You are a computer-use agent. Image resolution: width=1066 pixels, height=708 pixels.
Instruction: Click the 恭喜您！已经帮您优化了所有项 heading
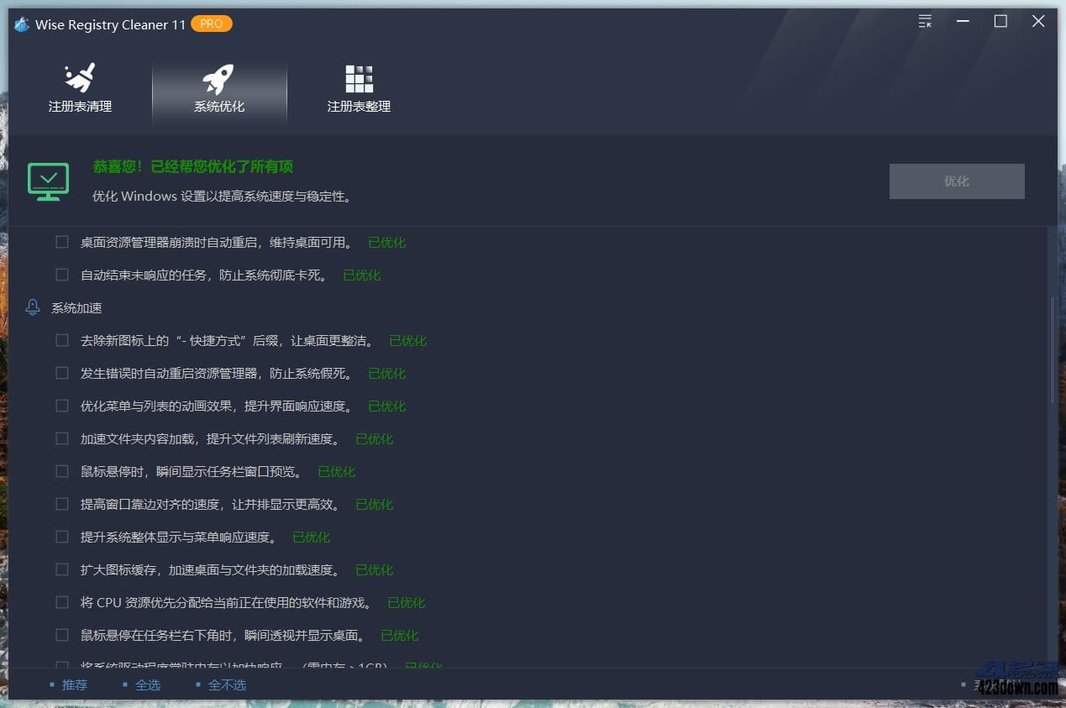point(193,167)
